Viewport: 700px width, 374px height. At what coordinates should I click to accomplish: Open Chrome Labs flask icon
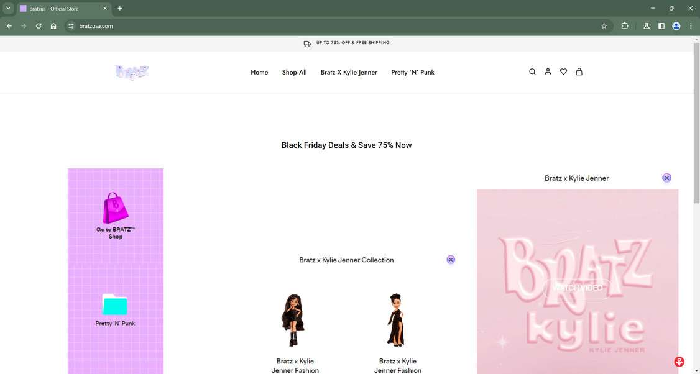[647, 26]
